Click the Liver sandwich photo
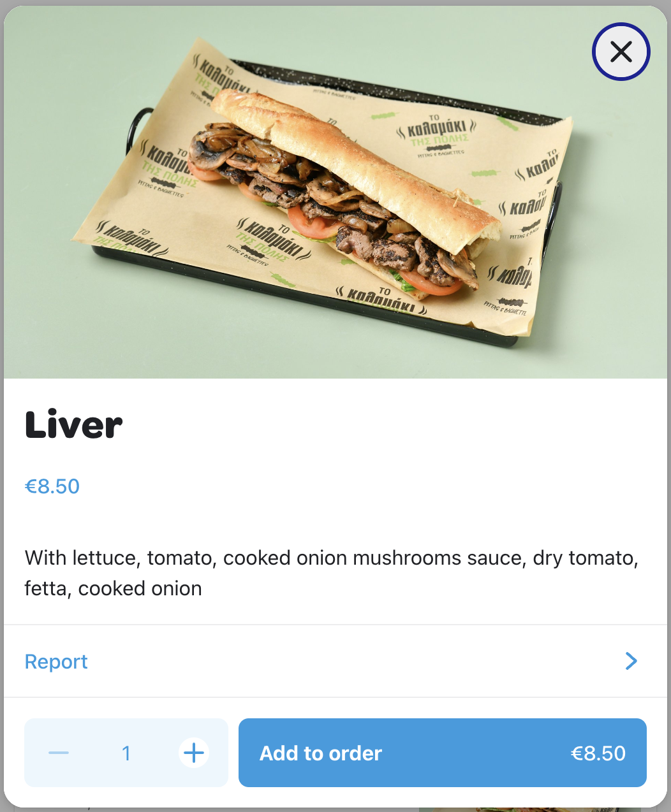 point(335,192)
